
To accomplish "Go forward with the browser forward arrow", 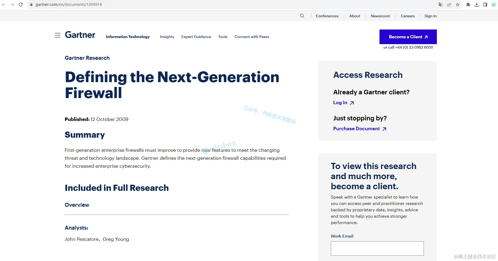I will (x=12, y=5).
